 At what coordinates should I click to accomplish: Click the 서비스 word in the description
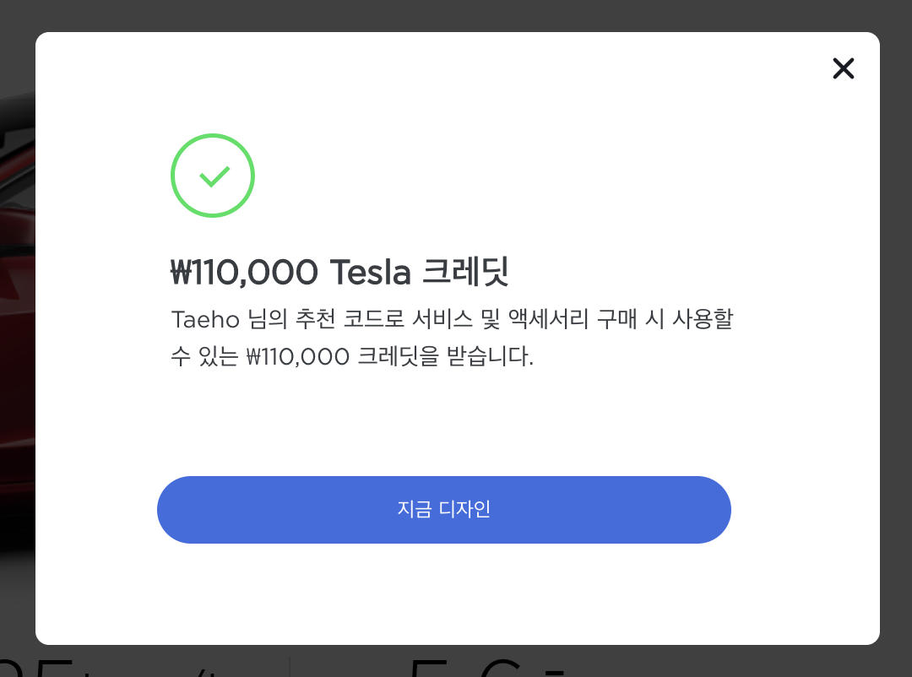(442, 319)
